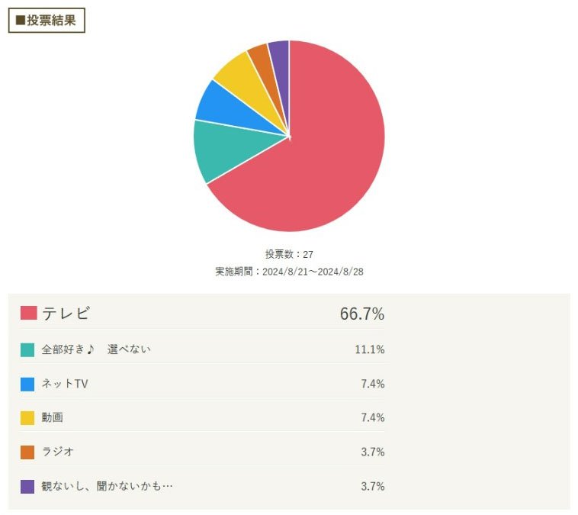Image resolution: width=578 pixels, height=515 pixels.
Task: Click the orange ラジオ legend swatch
Action: [27, 452]
